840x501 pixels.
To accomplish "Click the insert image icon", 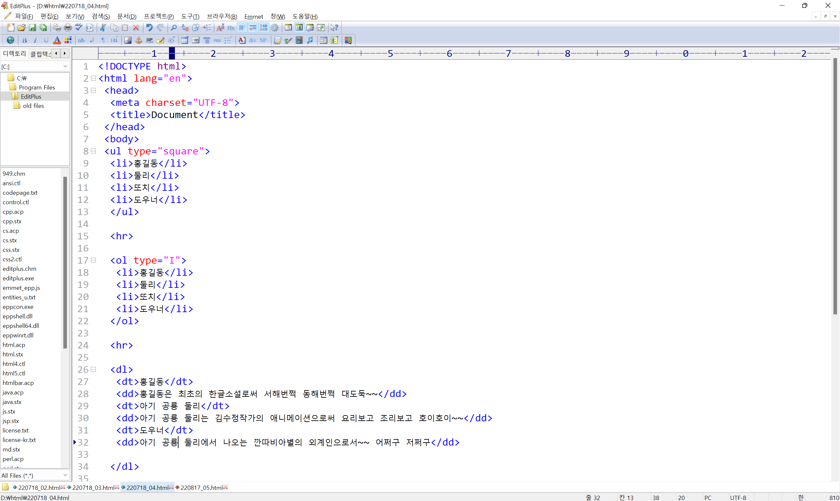I will pyautogui.click(x=128, y=41).
